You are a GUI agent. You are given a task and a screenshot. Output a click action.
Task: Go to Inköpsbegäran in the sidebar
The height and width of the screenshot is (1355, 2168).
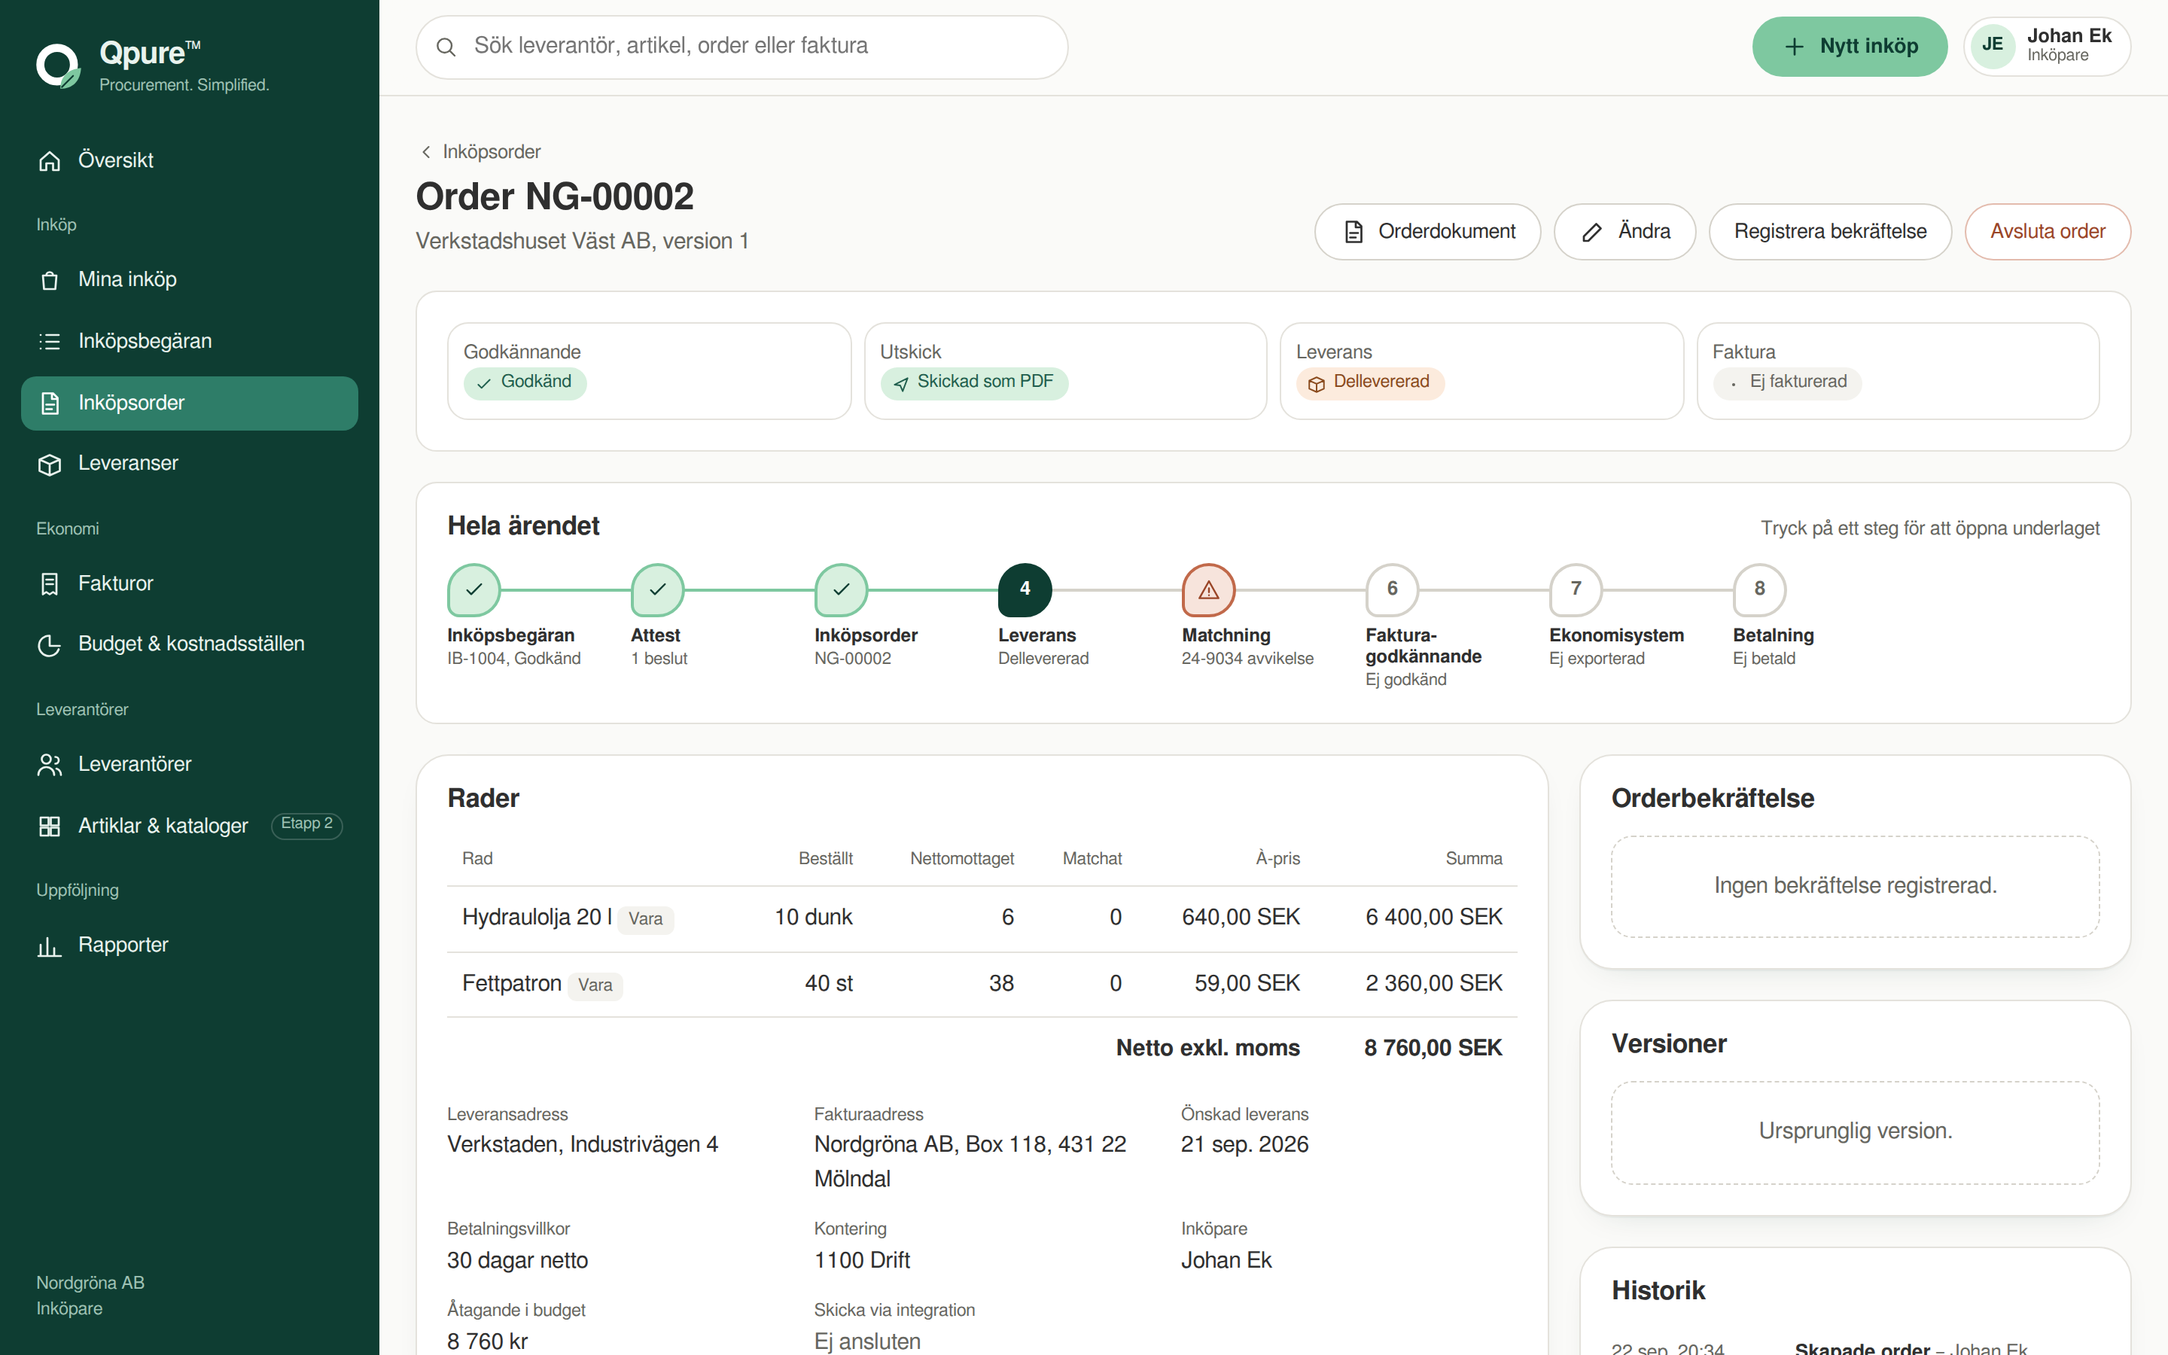[189, 342]
